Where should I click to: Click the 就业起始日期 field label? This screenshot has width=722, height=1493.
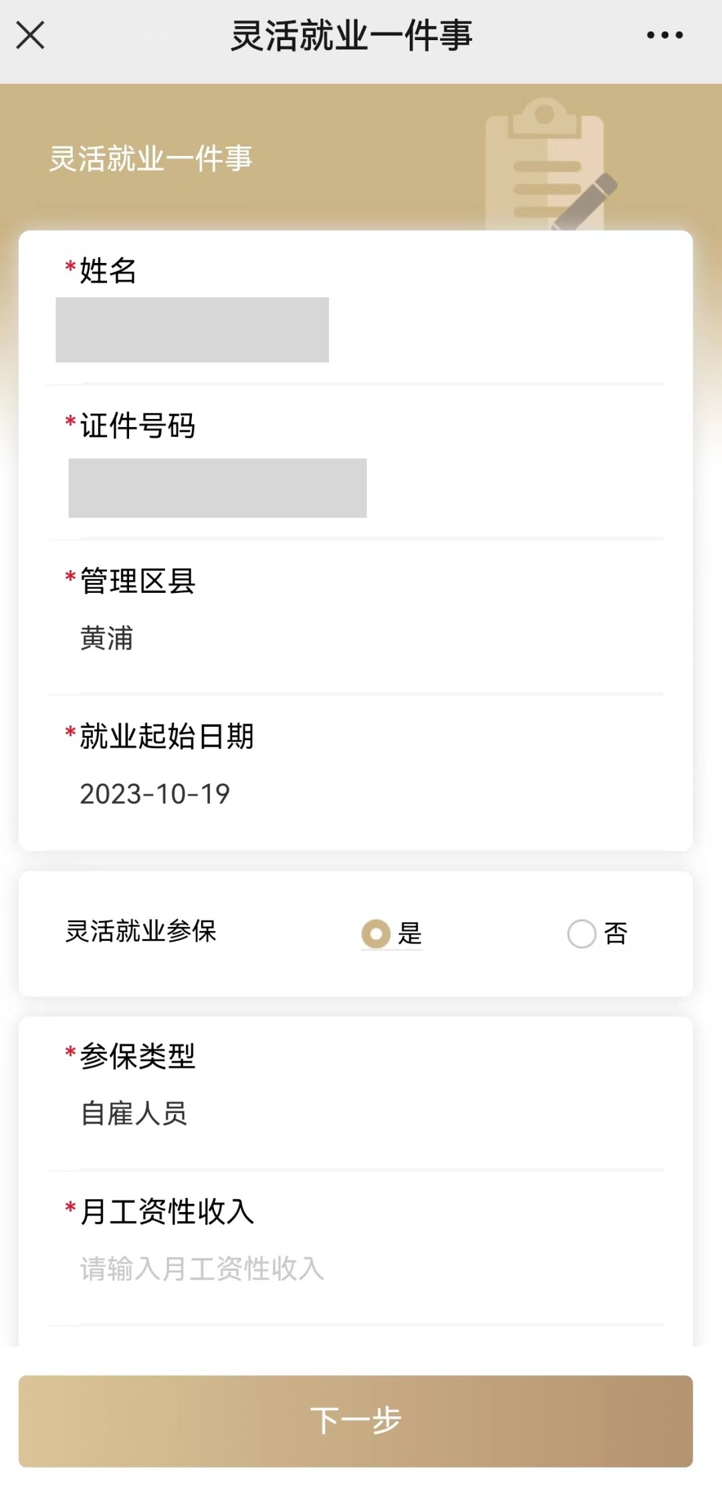(166, 736)
